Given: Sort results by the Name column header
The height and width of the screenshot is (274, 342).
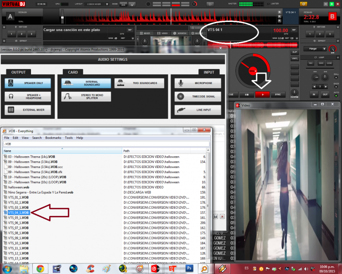Looking at the screenshot, I should pyautogui.click(x=62, y=151).
